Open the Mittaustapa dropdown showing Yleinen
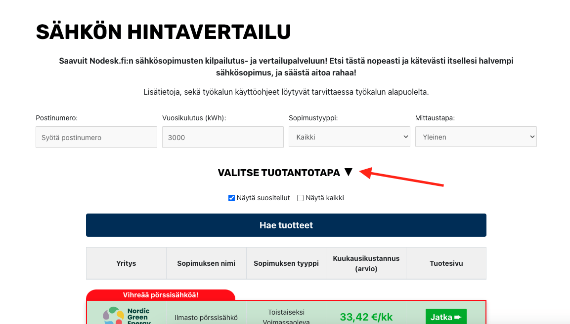 [x=476, y=137]
